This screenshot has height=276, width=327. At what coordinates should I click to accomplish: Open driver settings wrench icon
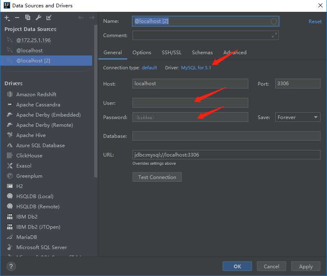tap(38, 18)
